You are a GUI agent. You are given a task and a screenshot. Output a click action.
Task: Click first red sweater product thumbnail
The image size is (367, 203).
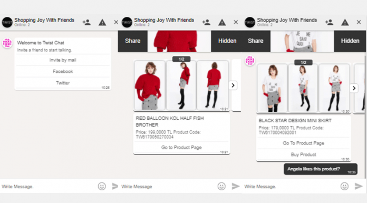(150, 85)
